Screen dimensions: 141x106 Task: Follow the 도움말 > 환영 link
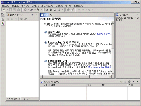click(x=104, y=34)
